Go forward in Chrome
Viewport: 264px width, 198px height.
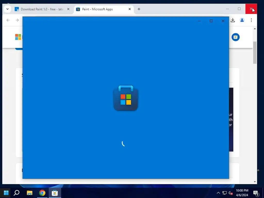(x=17, y=20)
